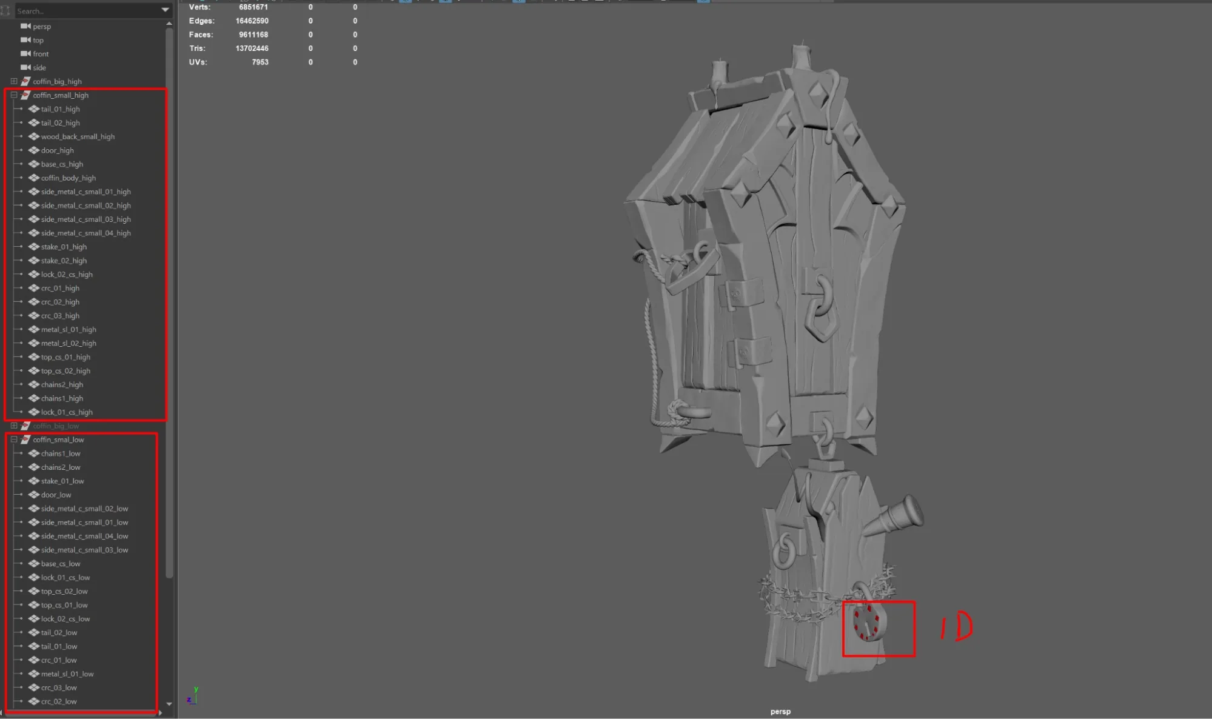Click the mesh icon beside crc_02_high

(x=34, y=302)
